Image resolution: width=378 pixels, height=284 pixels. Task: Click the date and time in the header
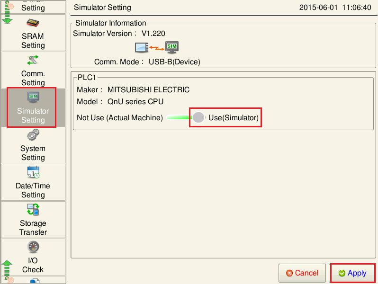click(335, 8)
